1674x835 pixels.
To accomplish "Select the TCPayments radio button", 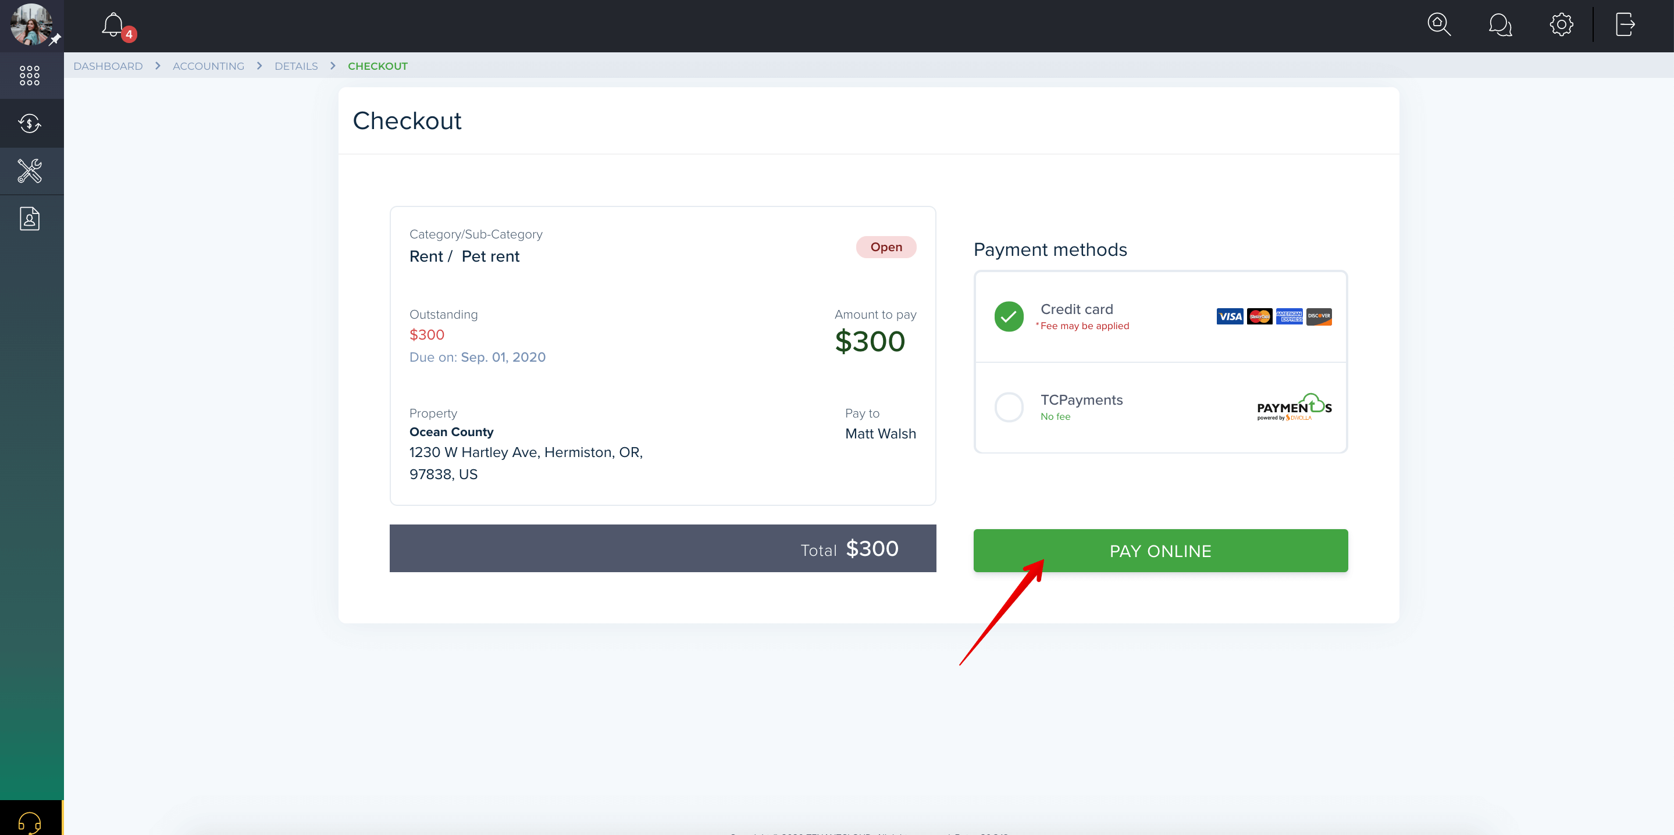I will tap(1009, 408).
